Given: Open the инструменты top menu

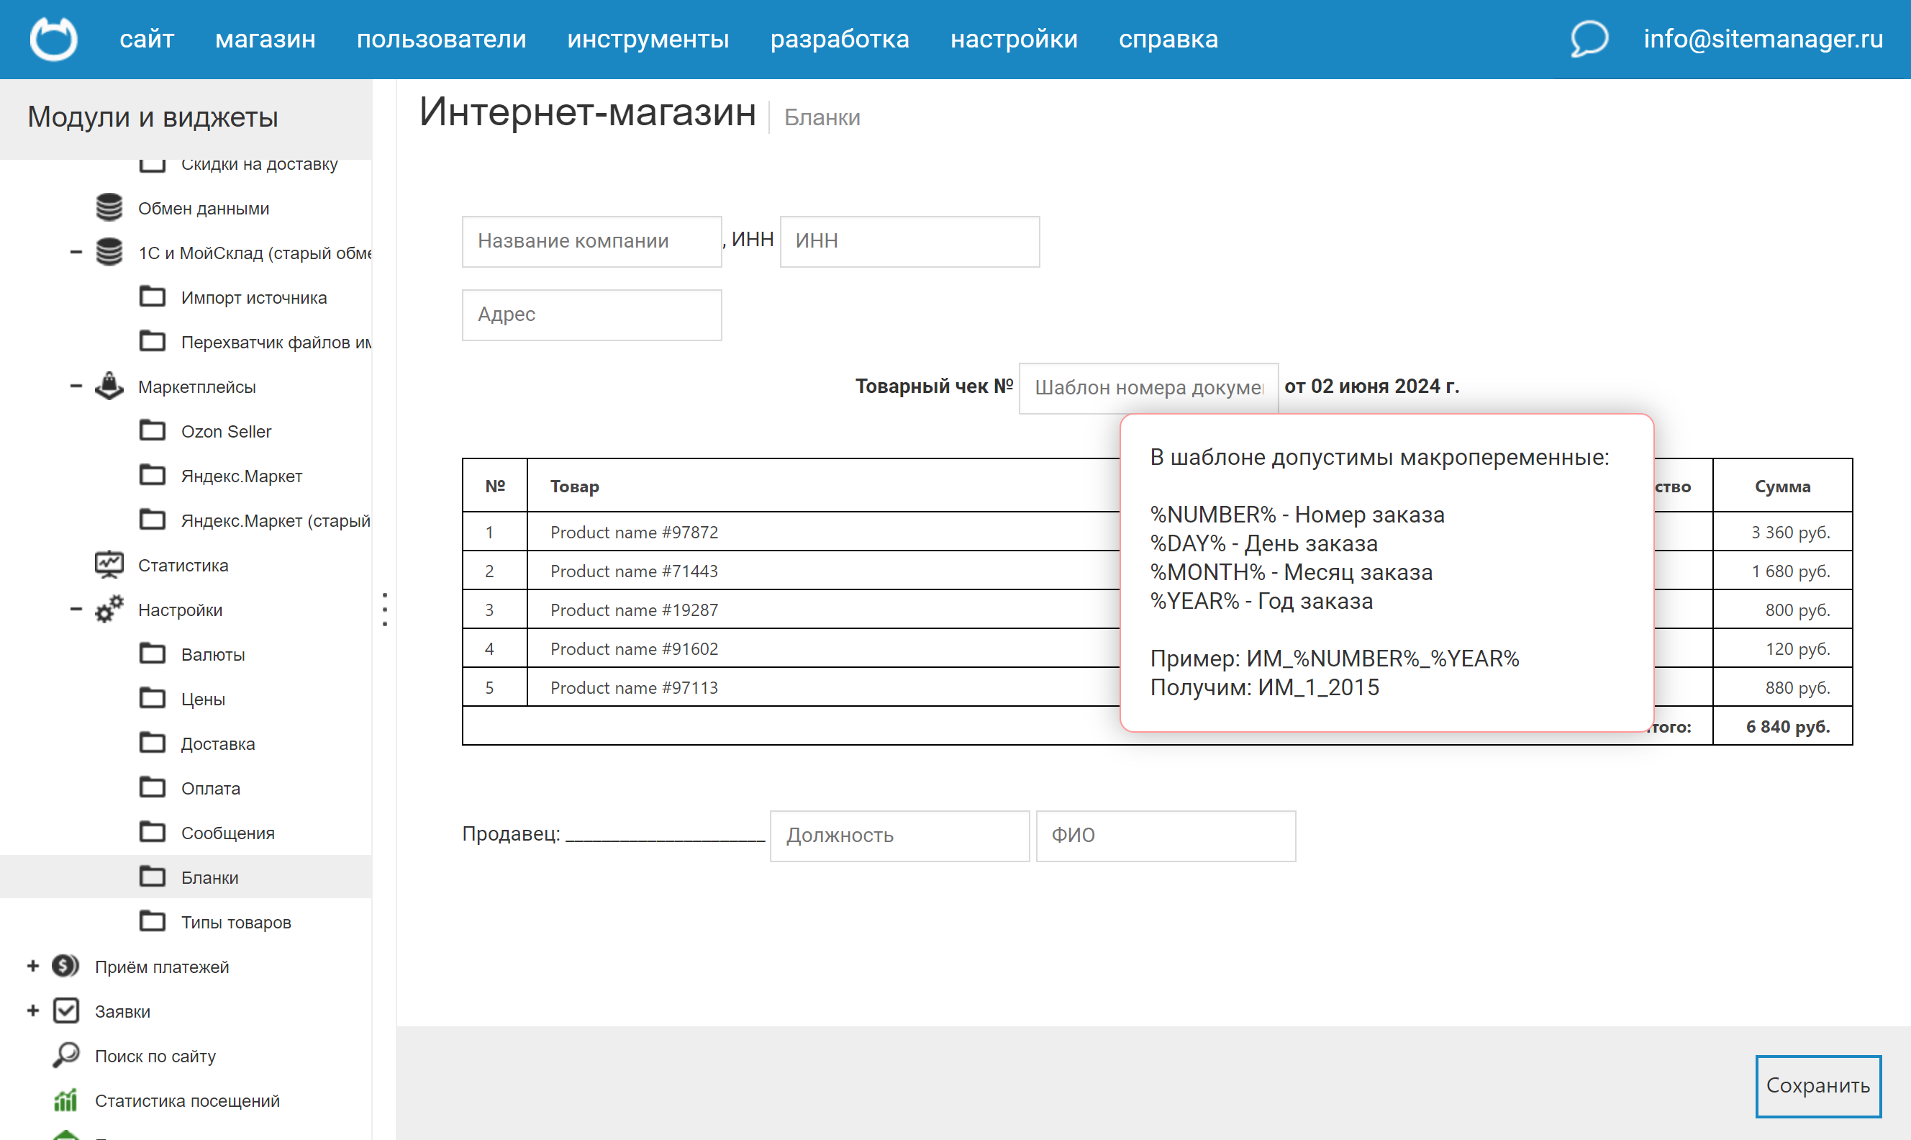Looking at the screenshot, I should pyautogui.click(x=648, y=38).
